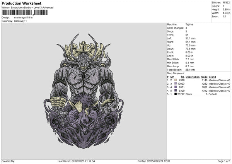Click the St. column header

coord(183,77)
